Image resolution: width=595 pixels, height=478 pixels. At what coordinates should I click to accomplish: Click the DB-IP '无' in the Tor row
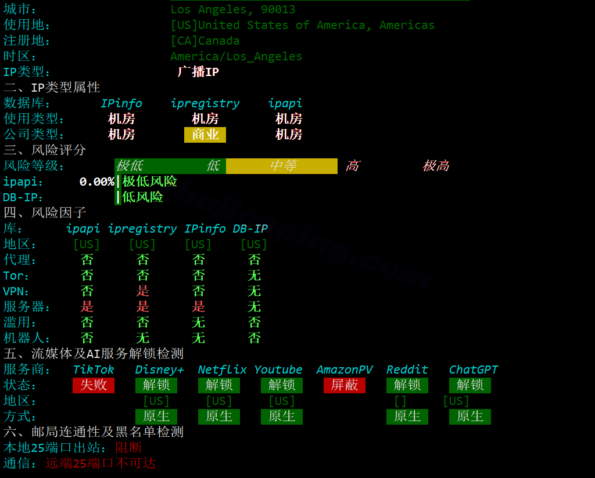point(255,276)
